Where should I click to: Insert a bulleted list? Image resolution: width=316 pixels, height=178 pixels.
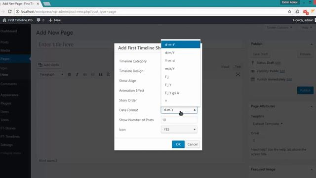(85, 75)
